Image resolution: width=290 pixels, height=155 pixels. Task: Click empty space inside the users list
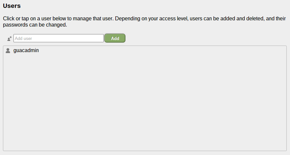coord(145,98)
